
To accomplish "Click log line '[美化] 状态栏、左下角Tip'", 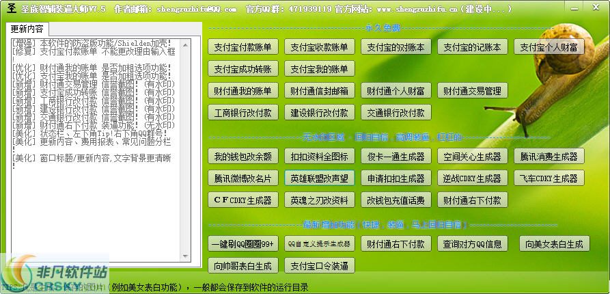I will (89, 133).
